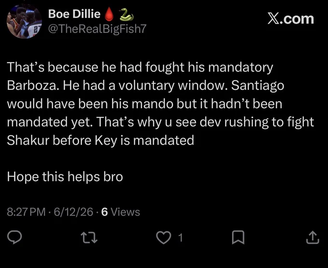Click the 6/12/26 post date
The width and height of the screenshot is (328, 268).
[x=73, y=212]
